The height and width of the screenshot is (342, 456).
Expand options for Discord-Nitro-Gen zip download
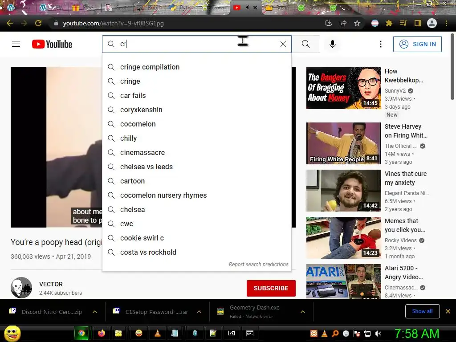coord(95,312)
